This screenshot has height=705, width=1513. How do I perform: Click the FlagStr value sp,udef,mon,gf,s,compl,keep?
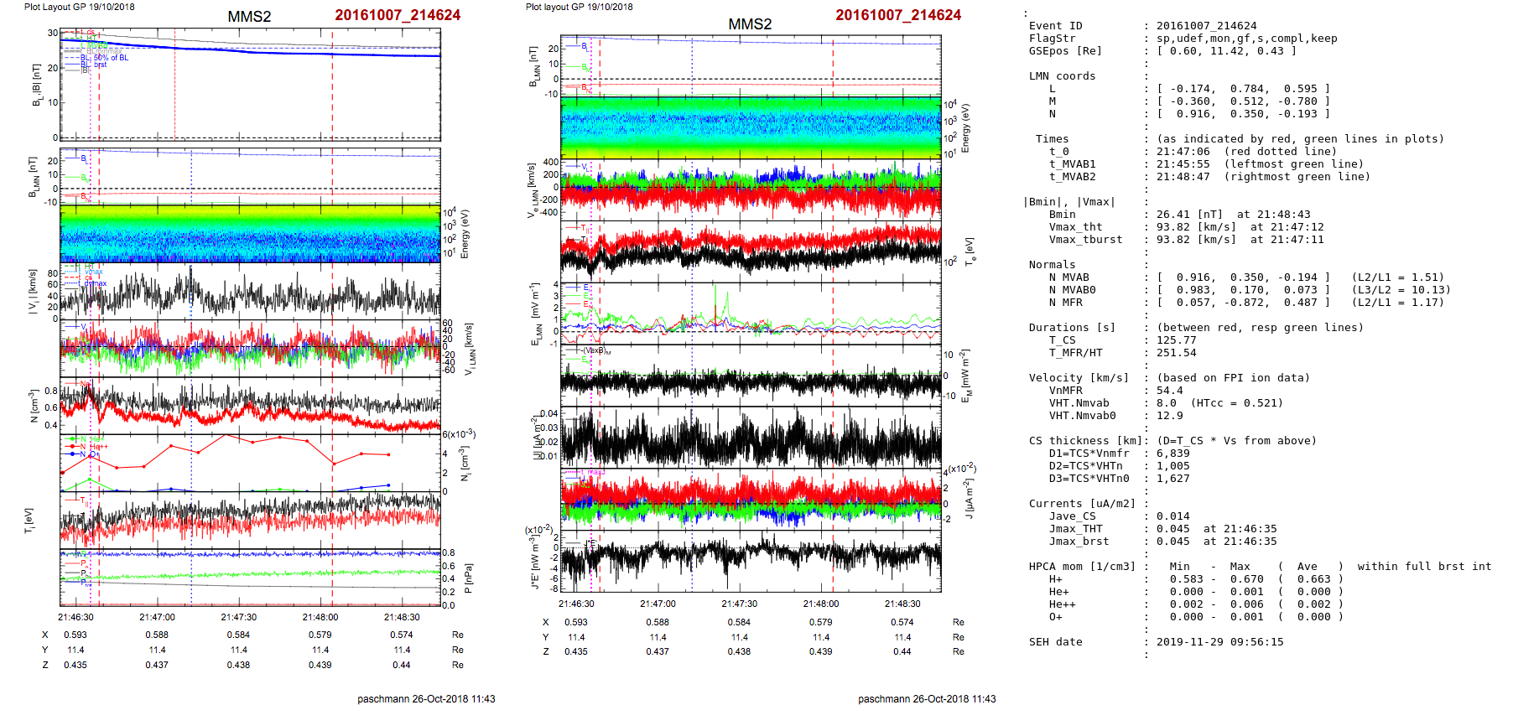(1246, 39)
